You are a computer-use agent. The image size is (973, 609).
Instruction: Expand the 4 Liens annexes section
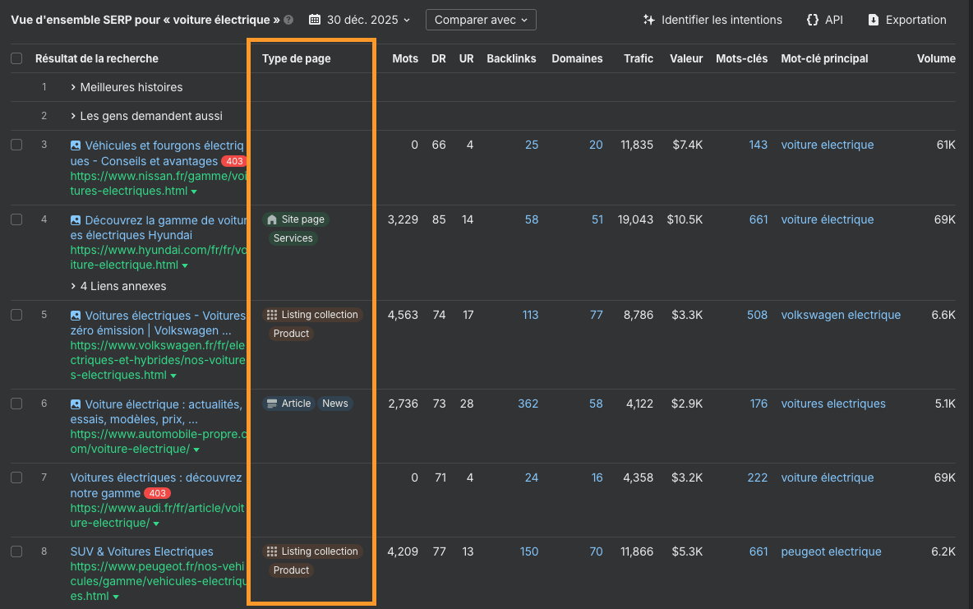[x=118, y=286]
